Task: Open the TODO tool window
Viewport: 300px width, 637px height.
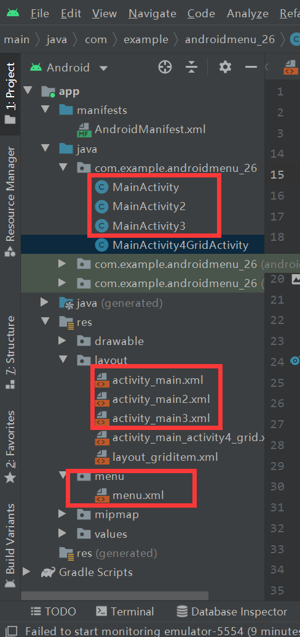Action: pos(53,611)
